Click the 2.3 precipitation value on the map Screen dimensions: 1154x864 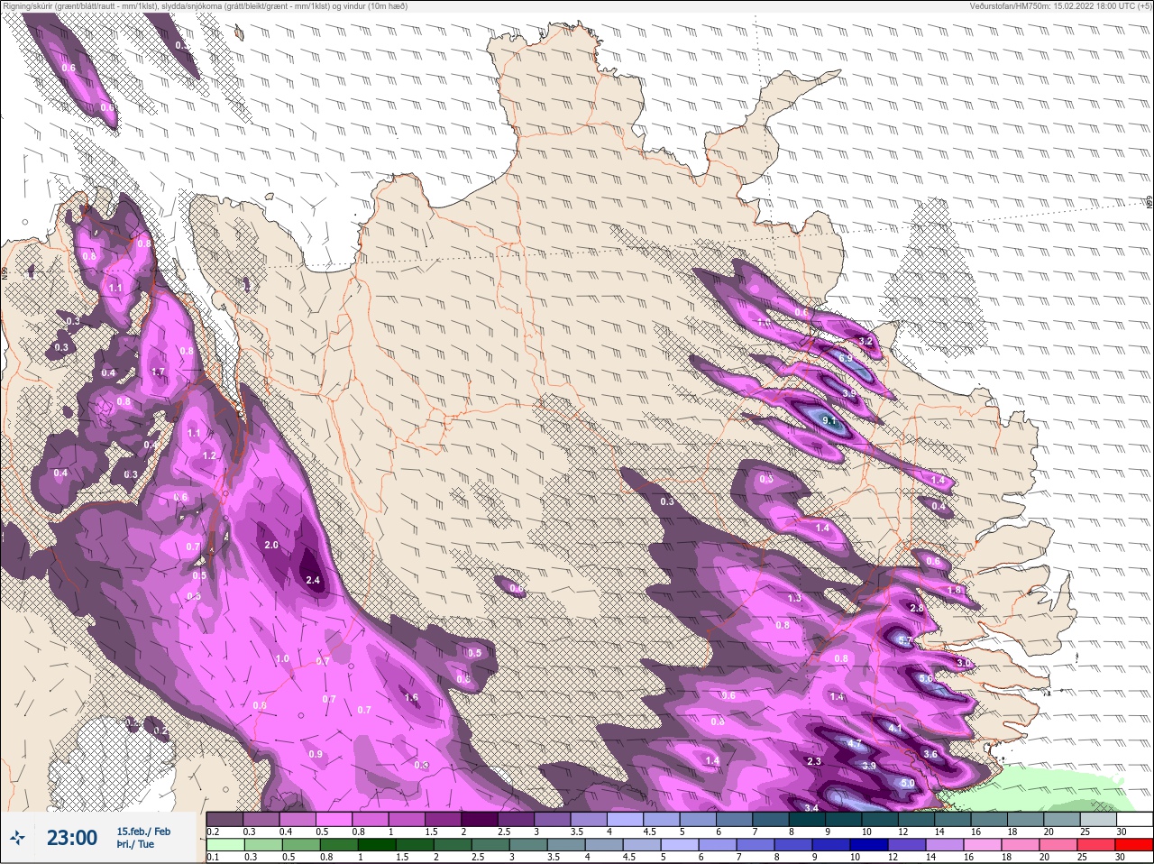pyautogui.click(x=814, y=762)
